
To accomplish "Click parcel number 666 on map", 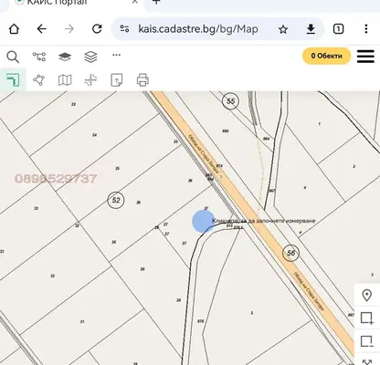I will 226,131.
